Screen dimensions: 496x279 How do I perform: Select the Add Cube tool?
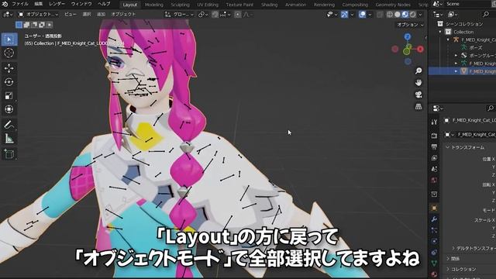9,154
